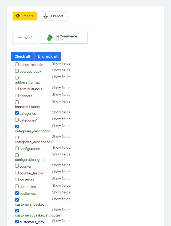Enable the configuration table checkbox

click(x=17, y=148)
